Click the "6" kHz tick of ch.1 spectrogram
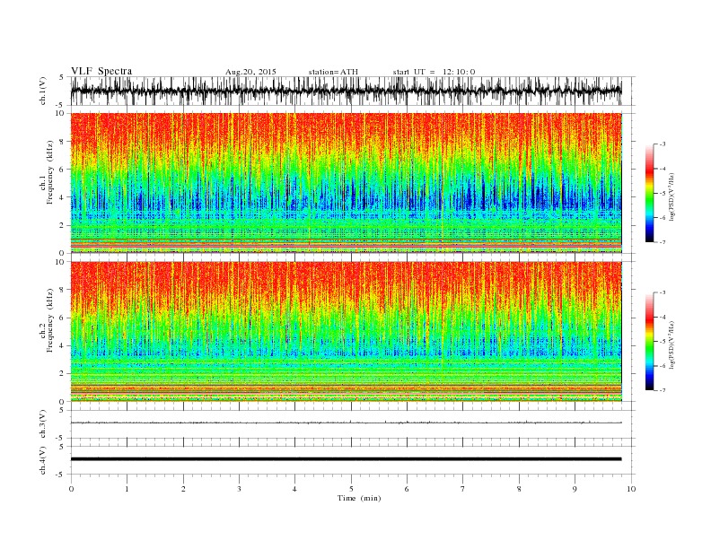This screenshot has width=711, height=549. click(63, 170)
